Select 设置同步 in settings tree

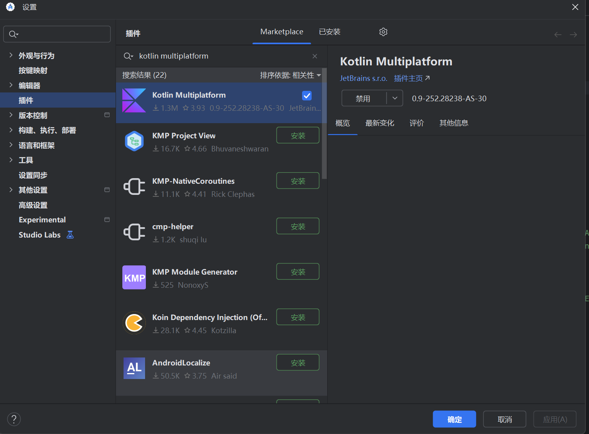click(x=33, y=175)
